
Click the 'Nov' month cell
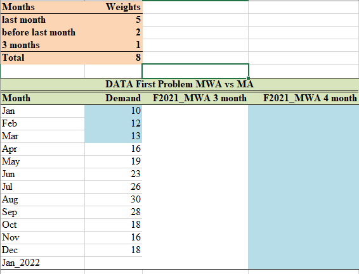click(42, 237)
